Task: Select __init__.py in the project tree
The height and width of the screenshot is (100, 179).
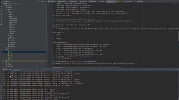Action: coord(11,39)
